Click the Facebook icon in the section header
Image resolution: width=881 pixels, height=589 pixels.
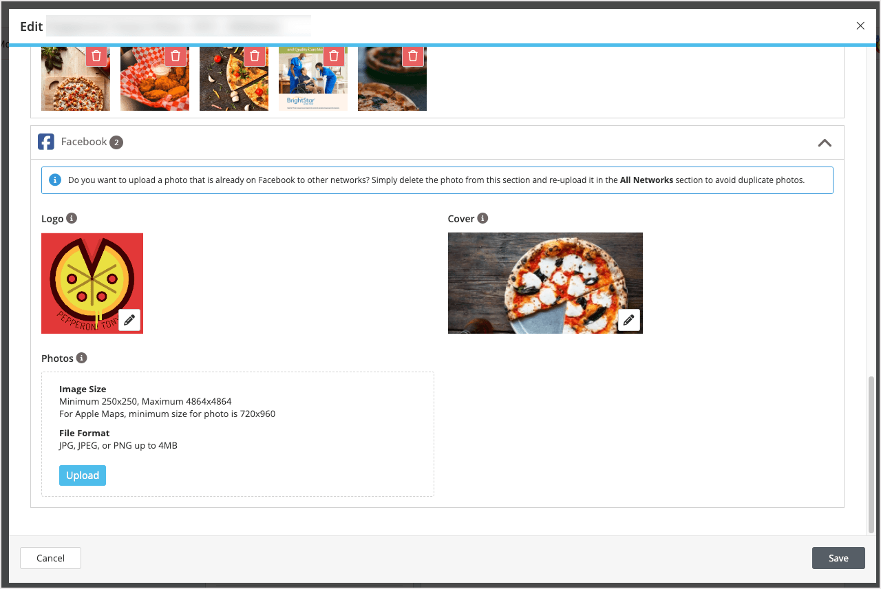pyautogui.click(x=46, y=141)
